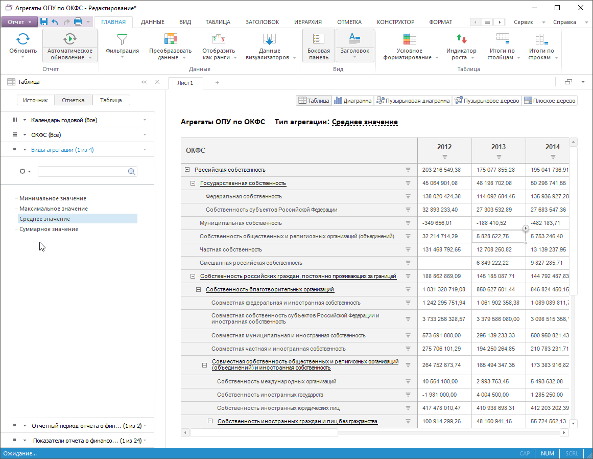Viewport: 593px width, 459px height.
Task: Collapse the Российская собственность row
Action: (187, 170)
